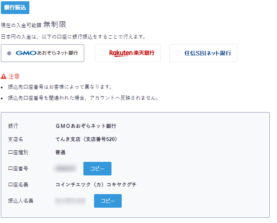Select the Rakuten 楽天銀行 radio button
The width and height of the screenshot is (277, 223).
click(103, 53)
